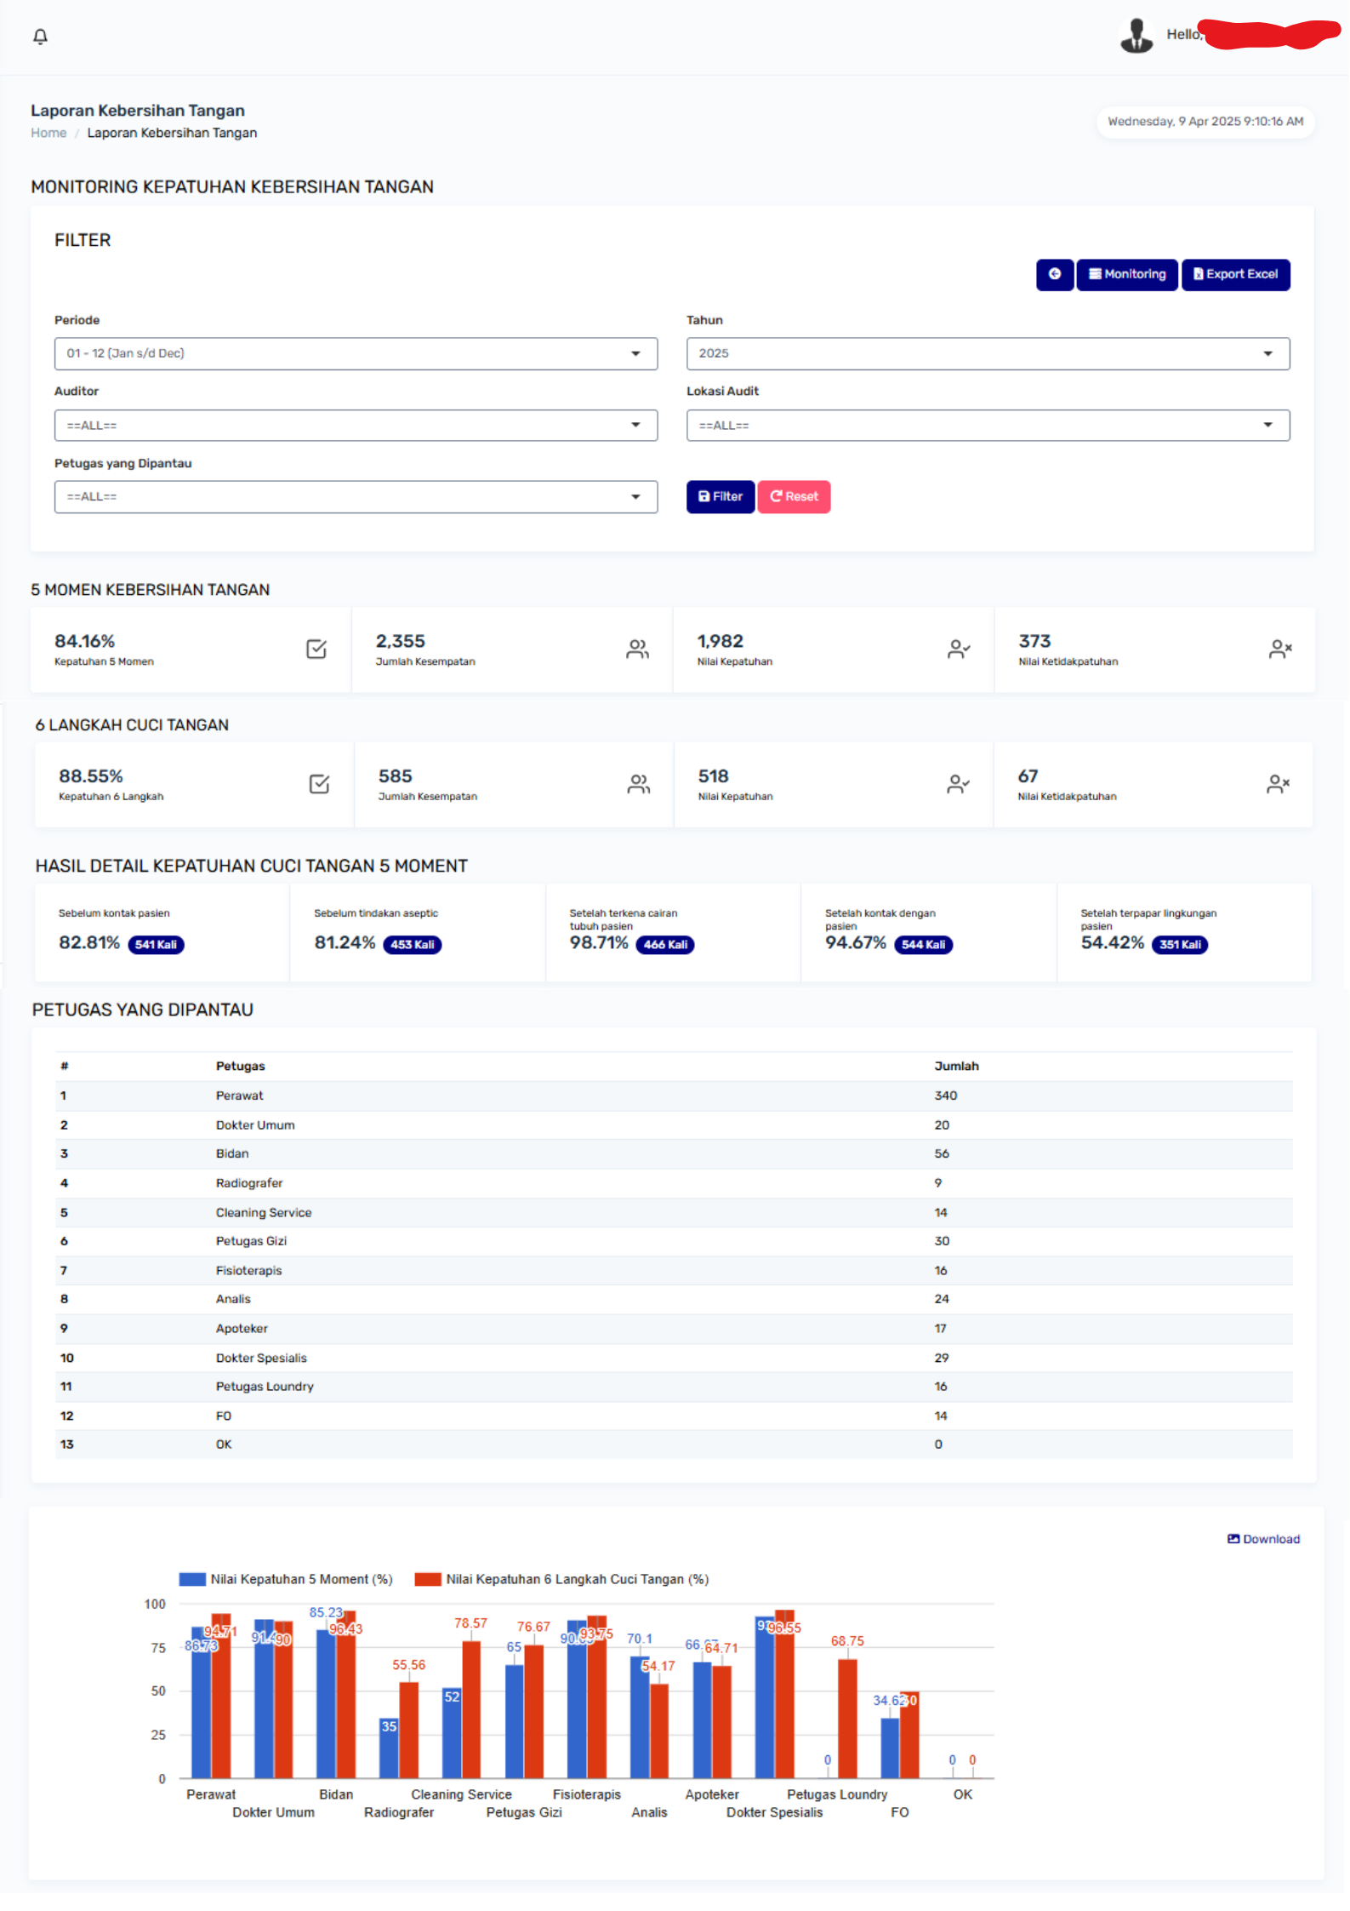Click the checkmark icon beside Kepatuhan 6 Langkah
Image resolution: width=1350 pixels, height=1911 pixels.
319,784
